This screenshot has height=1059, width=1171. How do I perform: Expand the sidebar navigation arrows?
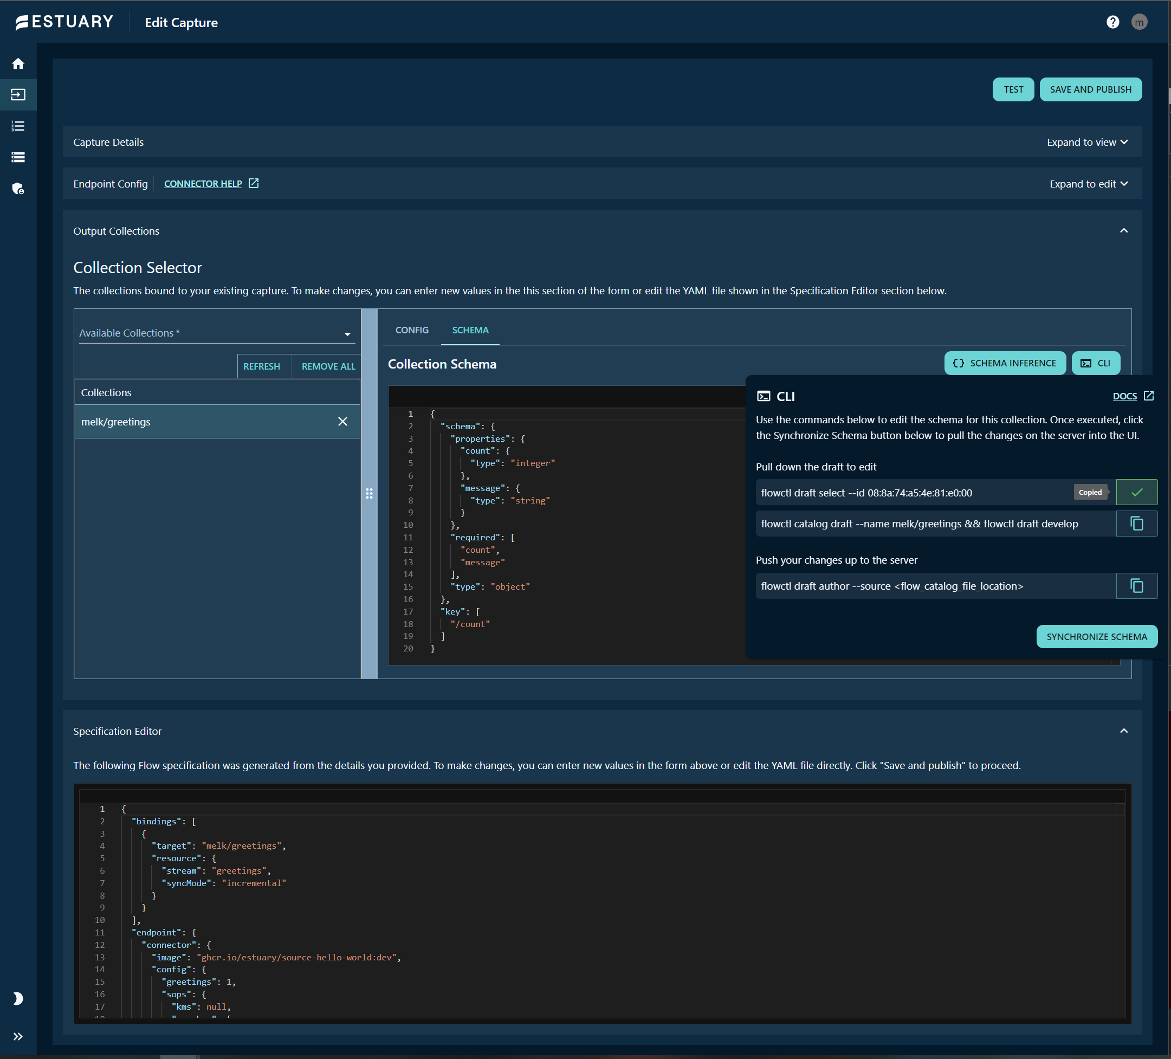click(x=18, y=1036)
